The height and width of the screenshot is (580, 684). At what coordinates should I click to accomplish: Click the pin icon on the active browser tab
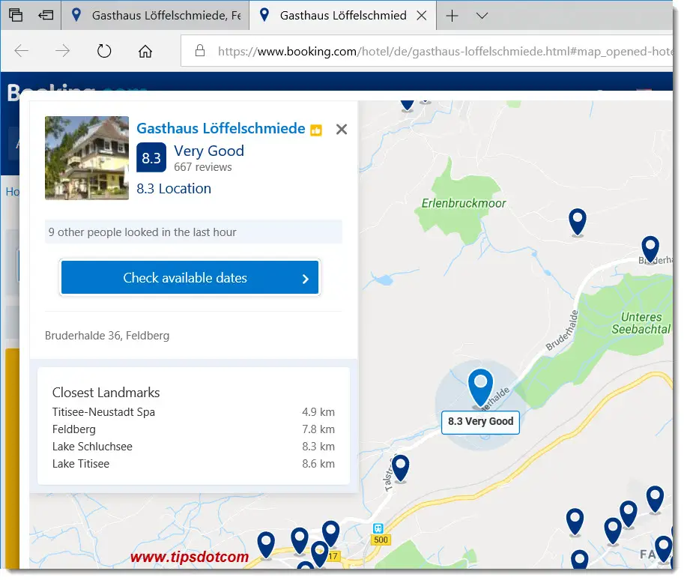[x=263, y=14]
